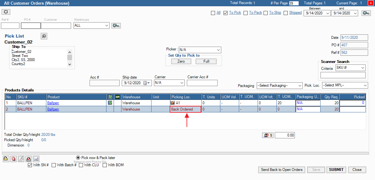375x180 pixels.
Task: Click the SUBMIT button
Action: (336, 170)
